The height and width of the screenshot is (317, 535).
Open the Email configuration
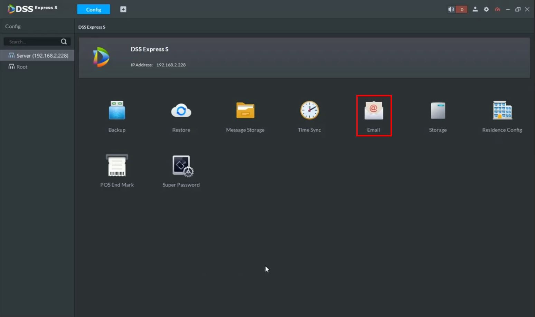click(x=374, y=116)
